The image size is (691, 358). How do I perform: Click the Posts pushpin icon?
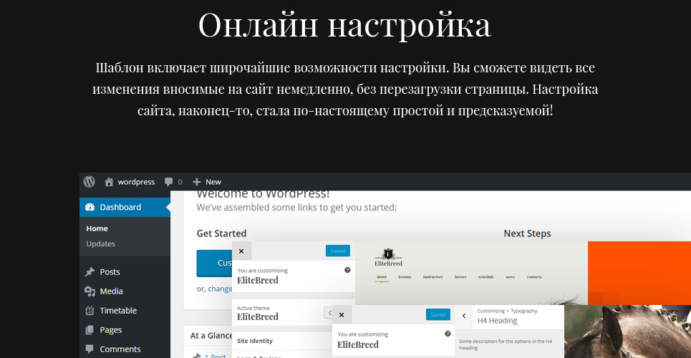click(x=90, y=272)
